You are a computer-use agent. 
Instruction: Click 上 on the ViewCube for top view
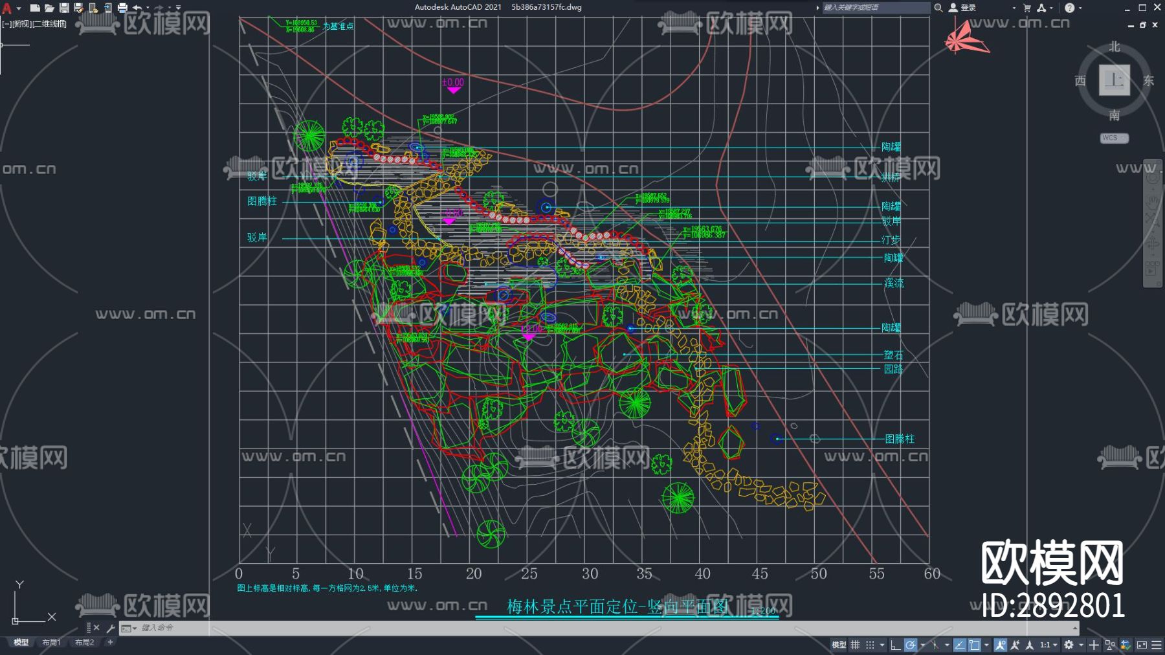(x=1115, y=81)
